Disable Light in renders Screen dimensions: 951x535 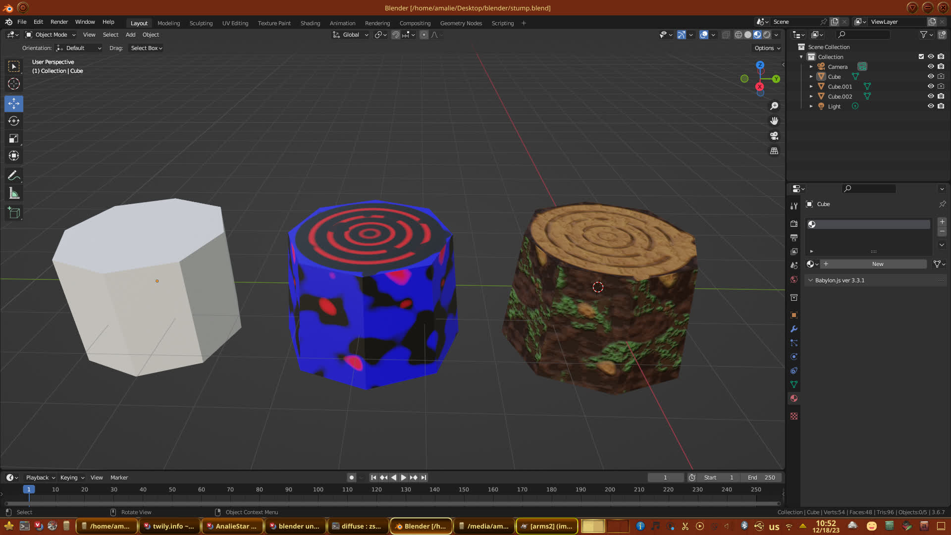click(941, 107)
